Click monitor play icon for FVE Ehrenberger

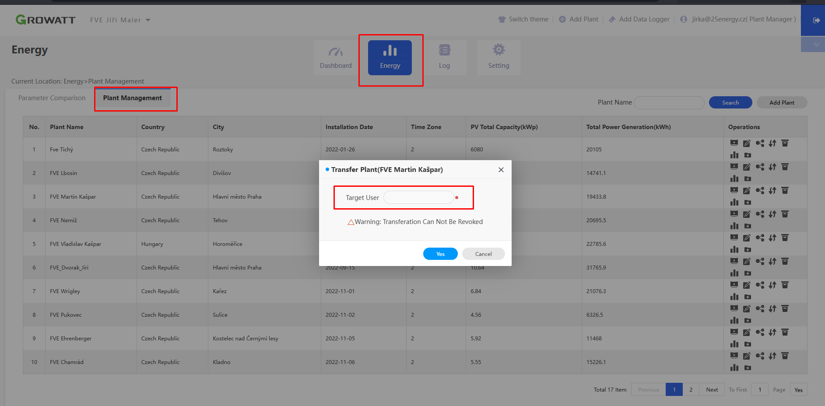[734, 332]
